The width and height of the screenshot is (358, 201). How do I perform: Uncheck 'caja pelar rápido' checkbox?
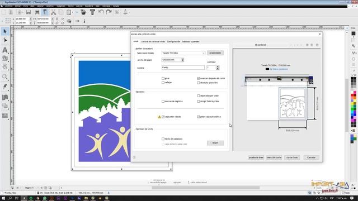(x=163, y=117)
